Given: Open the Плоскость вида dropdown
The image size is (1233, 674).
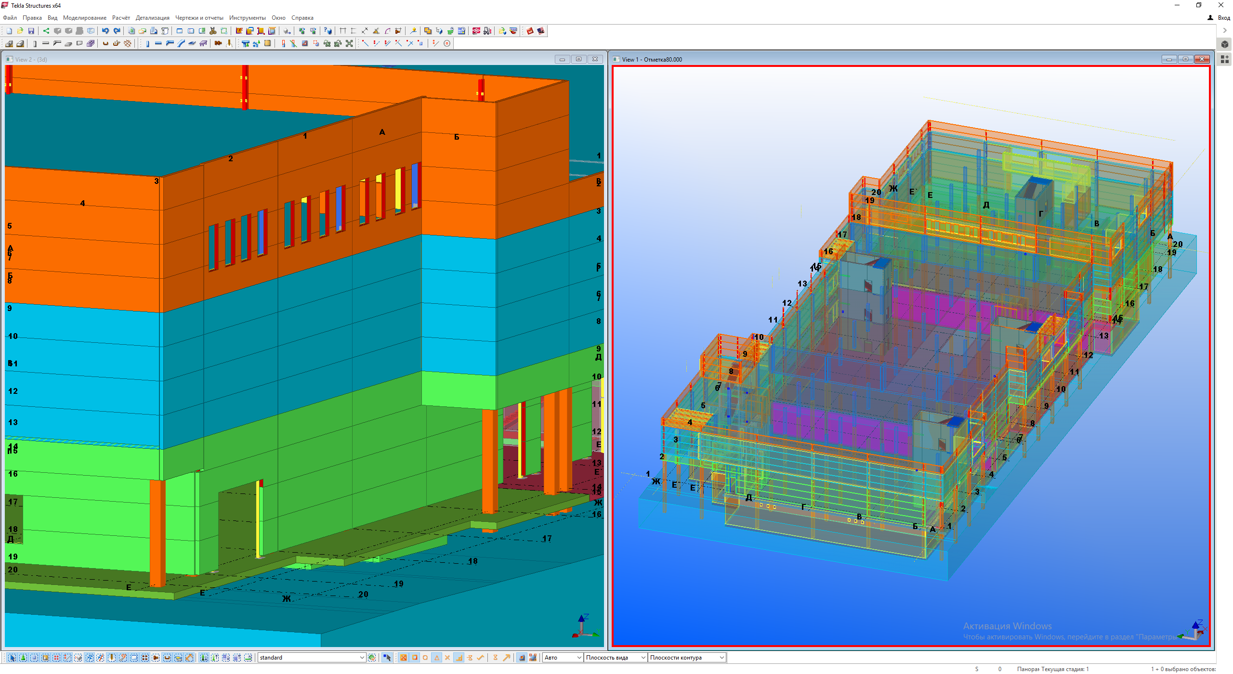Looking at the screenshot, I should [x=643, y=658].
